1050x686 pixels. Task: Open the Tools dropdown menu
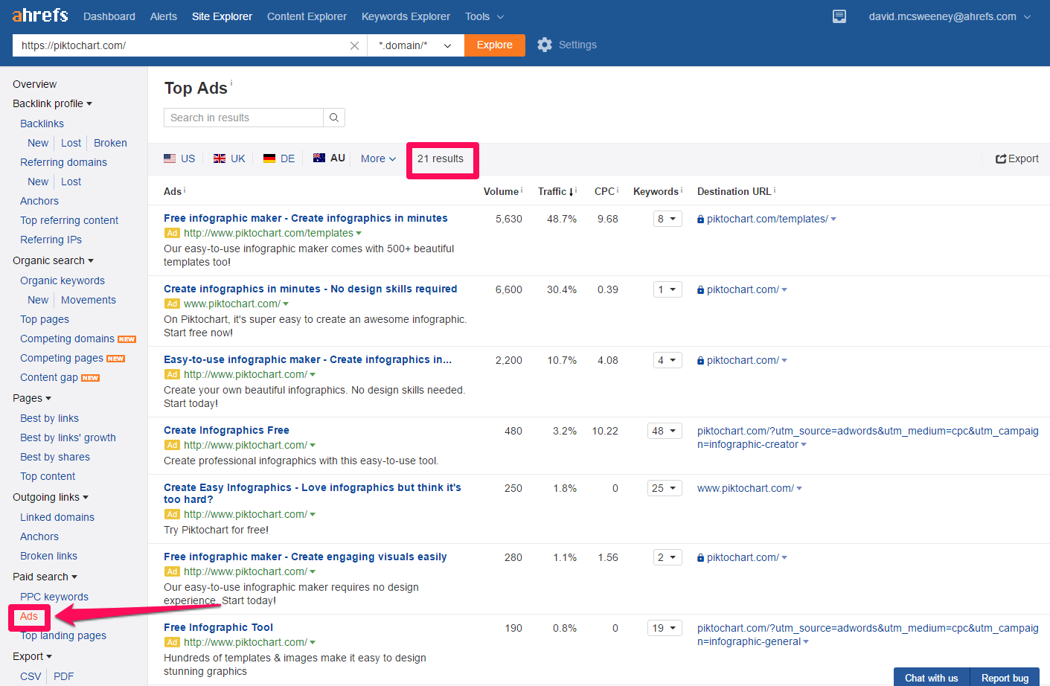pyautogui.click(x=484, y=16)
